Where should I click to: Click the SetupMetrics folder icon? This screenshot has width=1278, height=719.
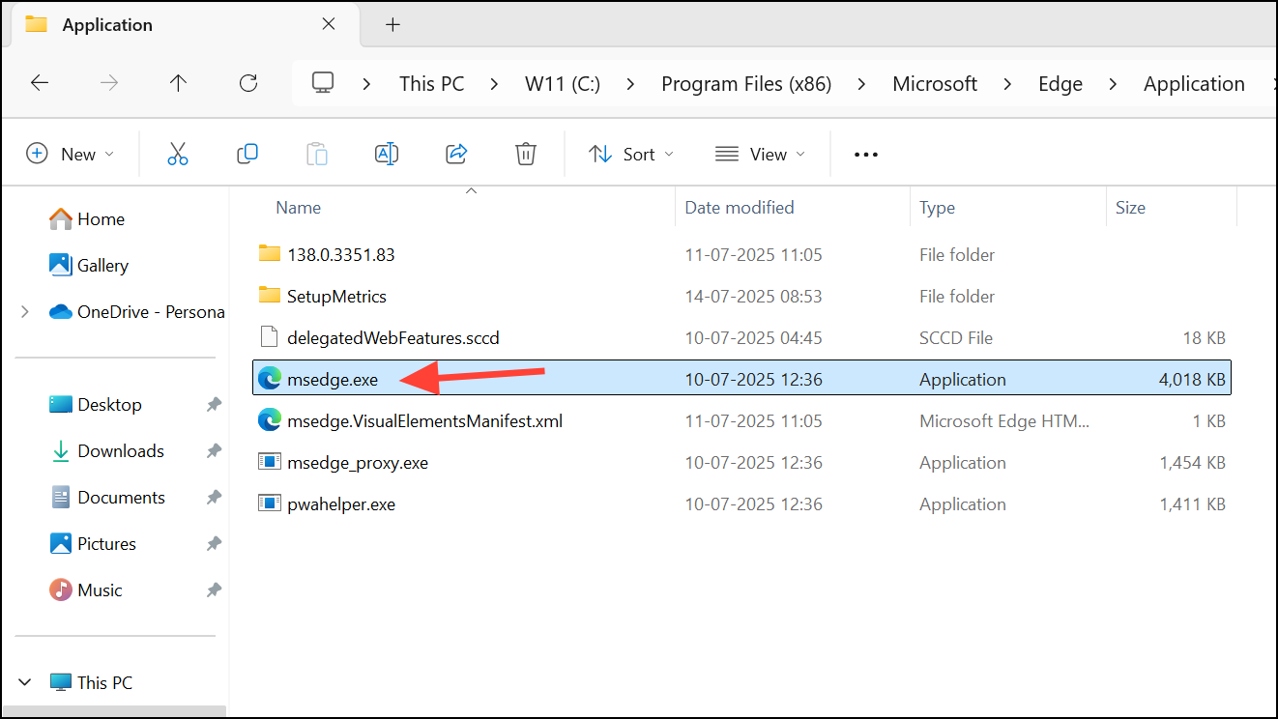coord(270,296)
